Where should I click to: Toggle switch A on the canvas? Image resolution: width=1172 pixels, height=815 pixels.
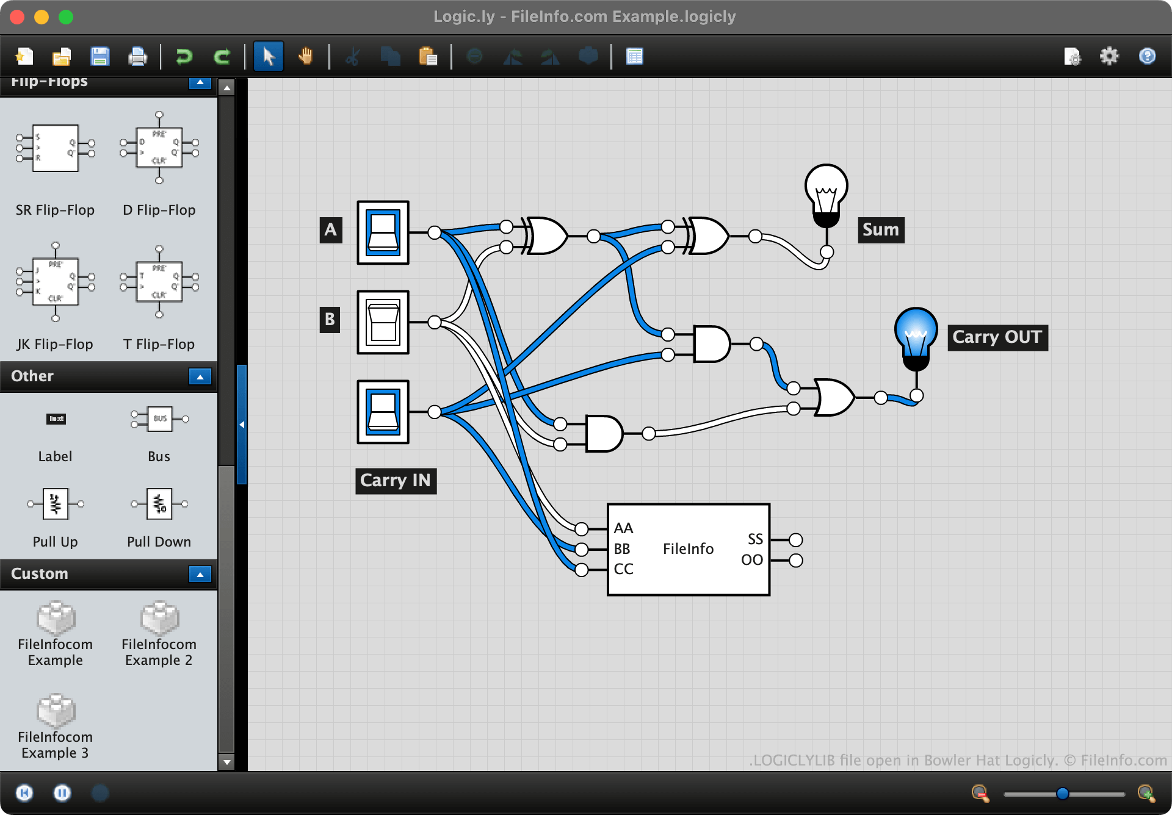(383, 232)
